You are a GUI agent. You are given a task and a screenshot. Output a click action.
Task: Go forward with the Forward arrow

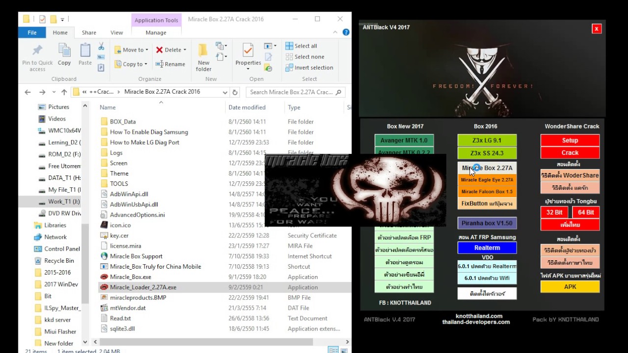pos(43,92)
